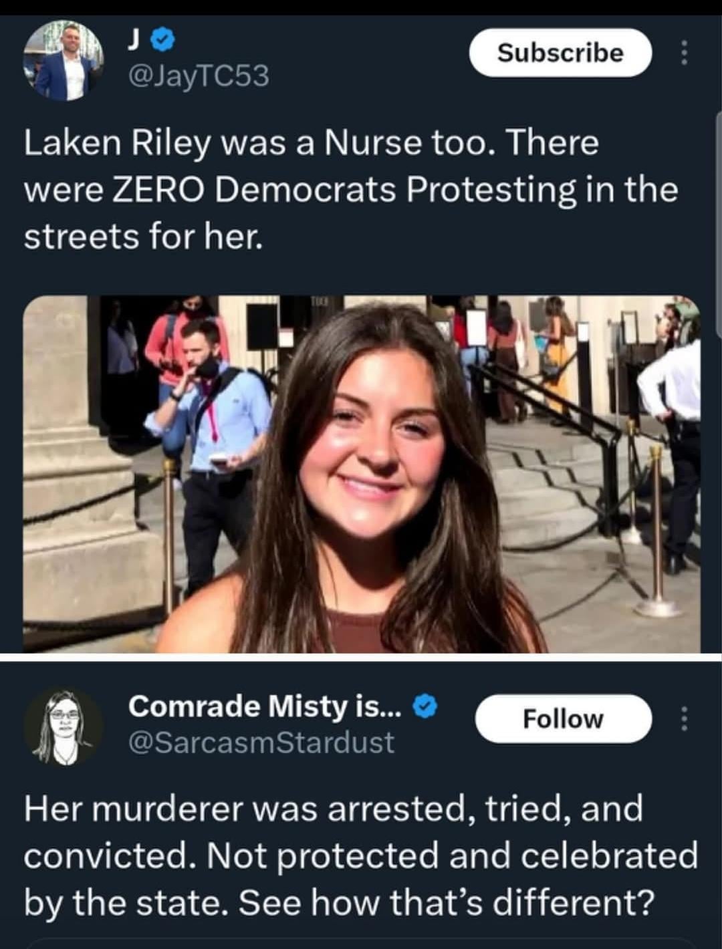The image size is (722, 949).
Task: Click the white divider between the two posts
Action: click(361, 657)
